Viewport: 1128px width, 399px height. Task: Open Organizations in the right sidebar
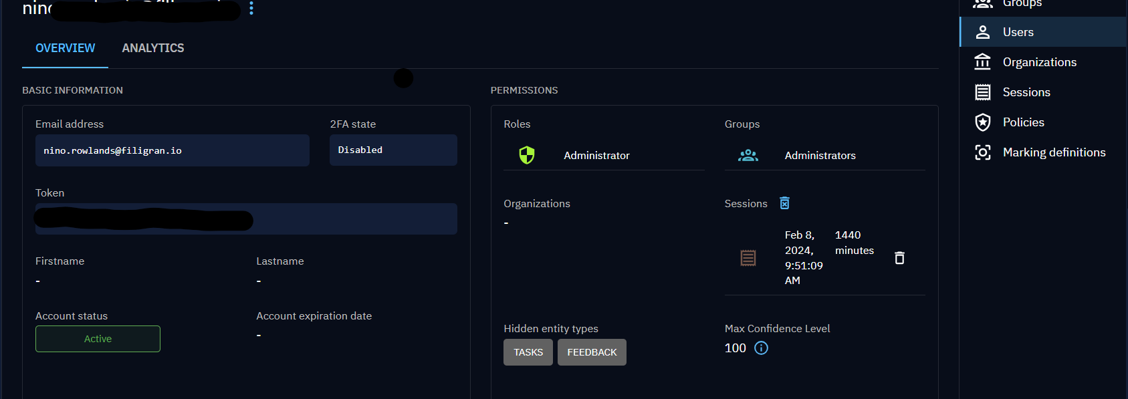click(x=1039, y=62)
